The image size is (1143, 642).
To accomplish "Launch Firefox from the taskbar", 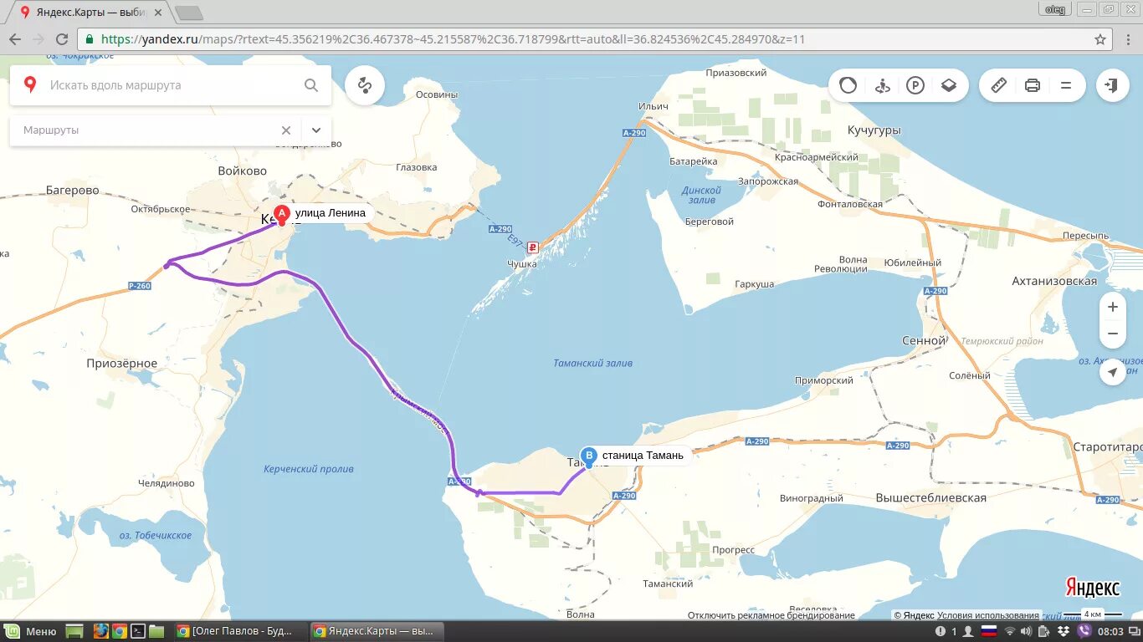I will tap(101, 631).
